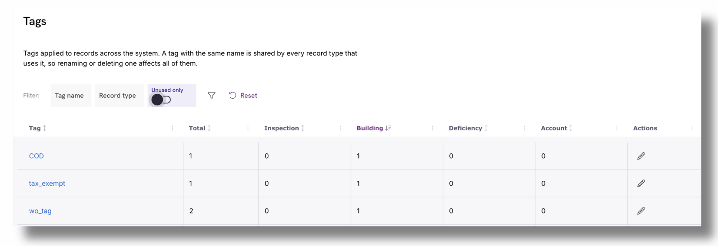Edit the tax_exempt tag with pencil icon
Image resolution: width=718 pixels, height=246 pixels.
(x=641, y=183)
